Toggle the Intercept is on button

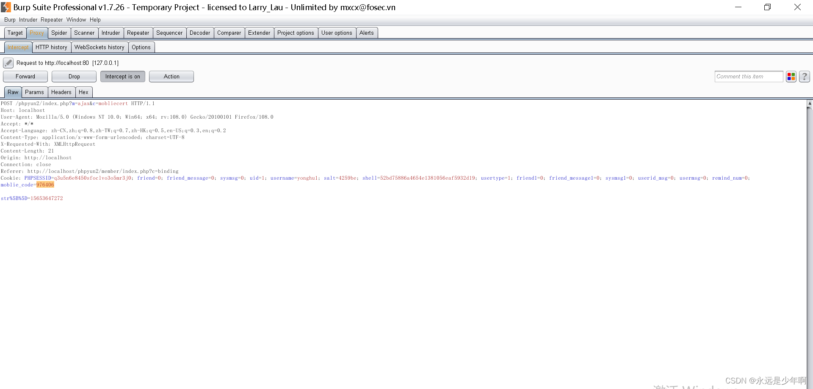[123, 77]
